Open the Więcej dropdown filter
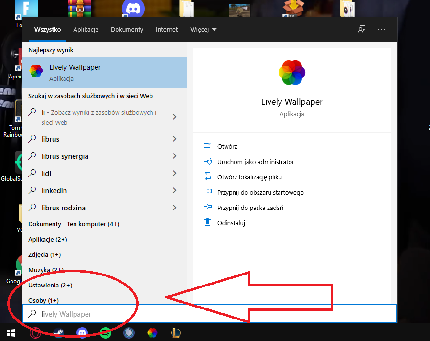This screenshot has height=341, width=430. pos(203,29)
